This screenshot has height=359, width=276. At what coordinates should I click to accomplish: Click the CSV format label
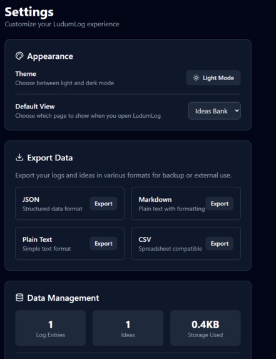click(x=145, y=239)
